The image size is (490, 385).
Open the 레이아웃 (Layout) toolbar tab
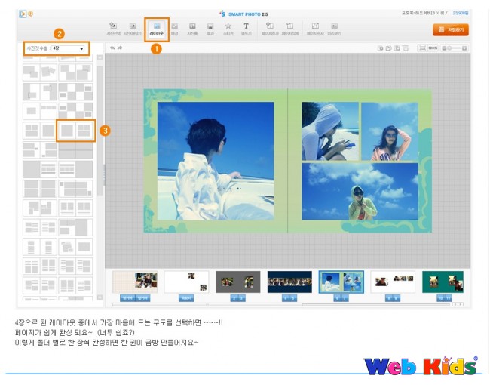point(157,29)
